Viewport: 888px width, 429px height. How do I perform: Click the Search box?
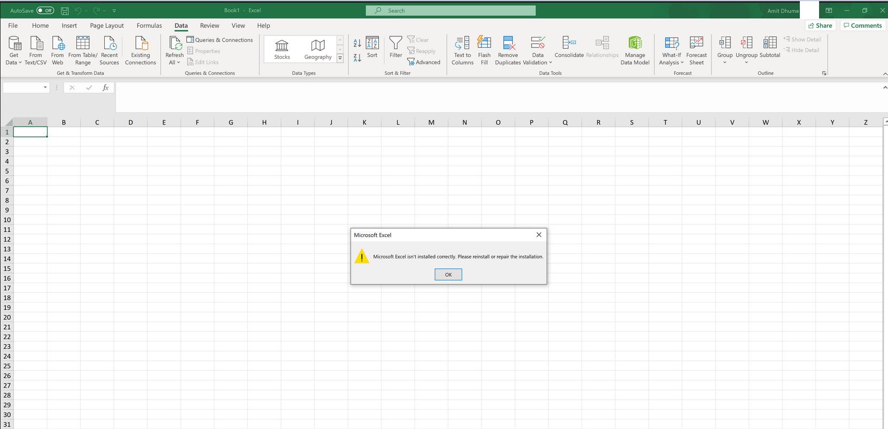[x=450, y=11]
